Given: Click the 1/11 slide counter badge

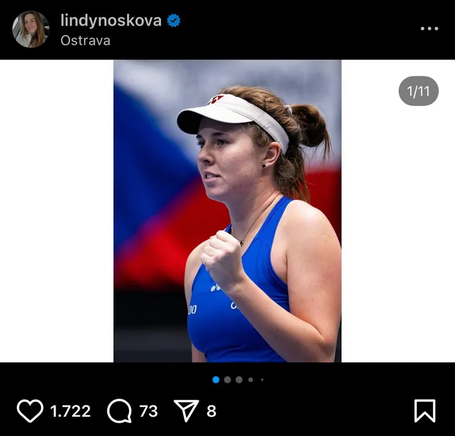Looking at the screenshot, I should (x=418, y=91).
